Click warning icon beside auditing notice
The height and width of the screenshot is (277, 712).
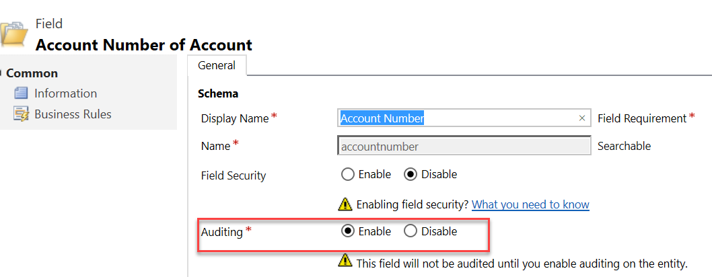coord(345,260)
